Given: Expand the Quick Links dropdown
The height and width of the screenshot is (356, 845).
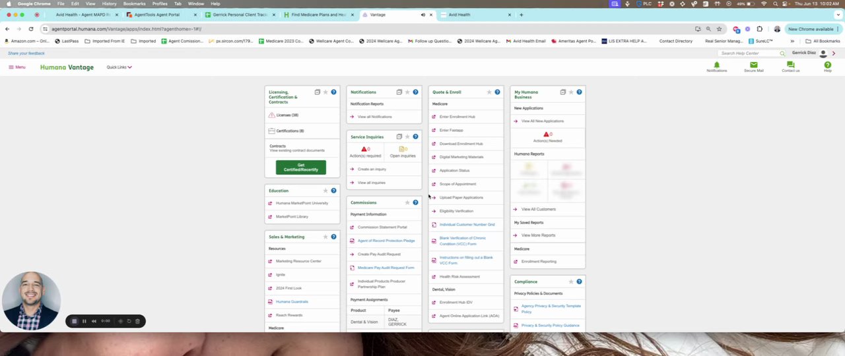Looking at the screenshot, I should point(119,67).
